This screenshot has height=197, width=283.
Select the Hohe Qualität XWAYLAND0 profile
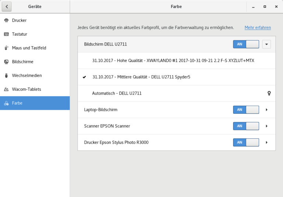tap(173, 61)
